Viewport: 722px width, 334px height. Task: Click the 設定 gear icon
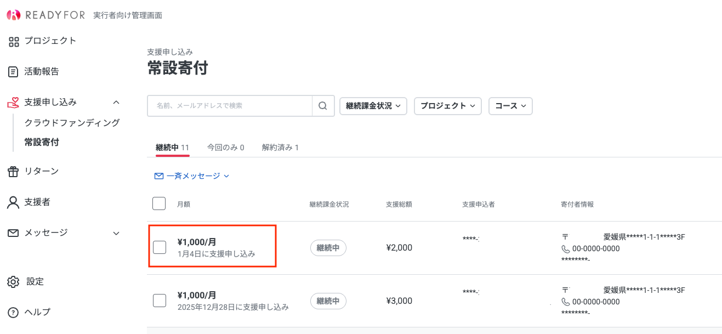click(13, 282)
